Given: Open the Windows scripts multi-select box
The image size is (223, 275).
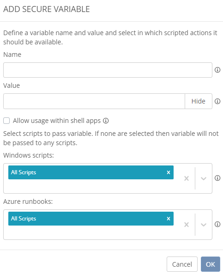Looking at the screenshot, I should click(x=108, y=178).
